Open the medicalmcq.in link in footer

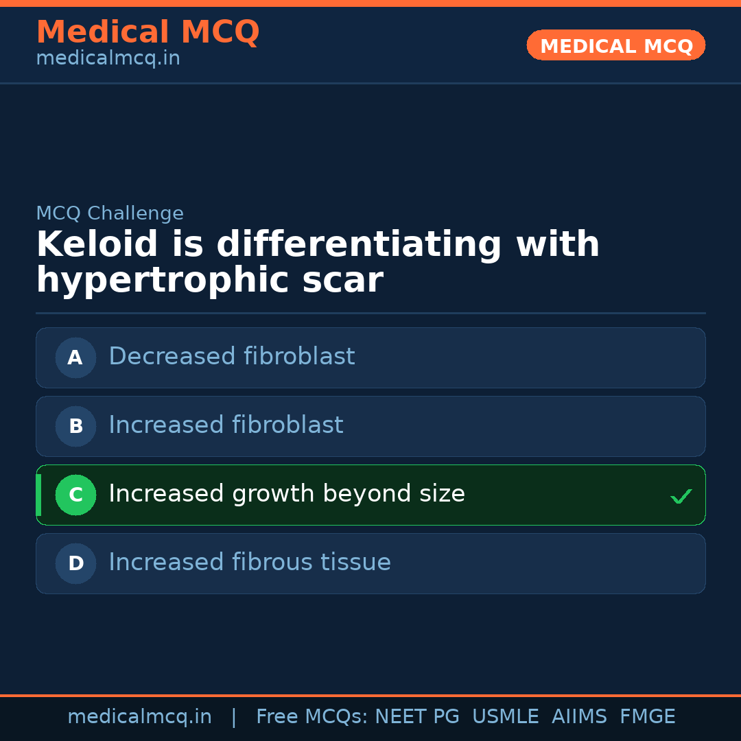[x=139, y=717]
